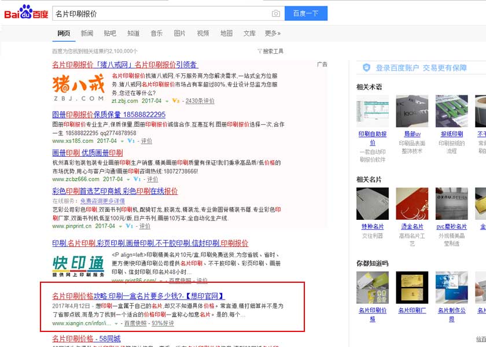The height and width of the screenshot is (347, 486).
Task: Open 名片印刷报价「猪八戒网」 ad result
Action: pos(125,65)
